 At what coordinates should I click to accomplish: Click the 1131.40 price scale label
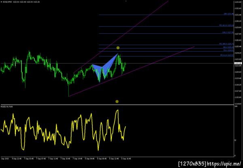pos(238,15)
